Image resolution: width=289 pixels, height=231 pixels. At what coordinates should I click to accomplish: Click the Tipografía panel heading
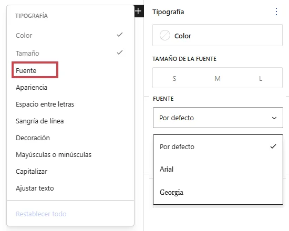168,12
